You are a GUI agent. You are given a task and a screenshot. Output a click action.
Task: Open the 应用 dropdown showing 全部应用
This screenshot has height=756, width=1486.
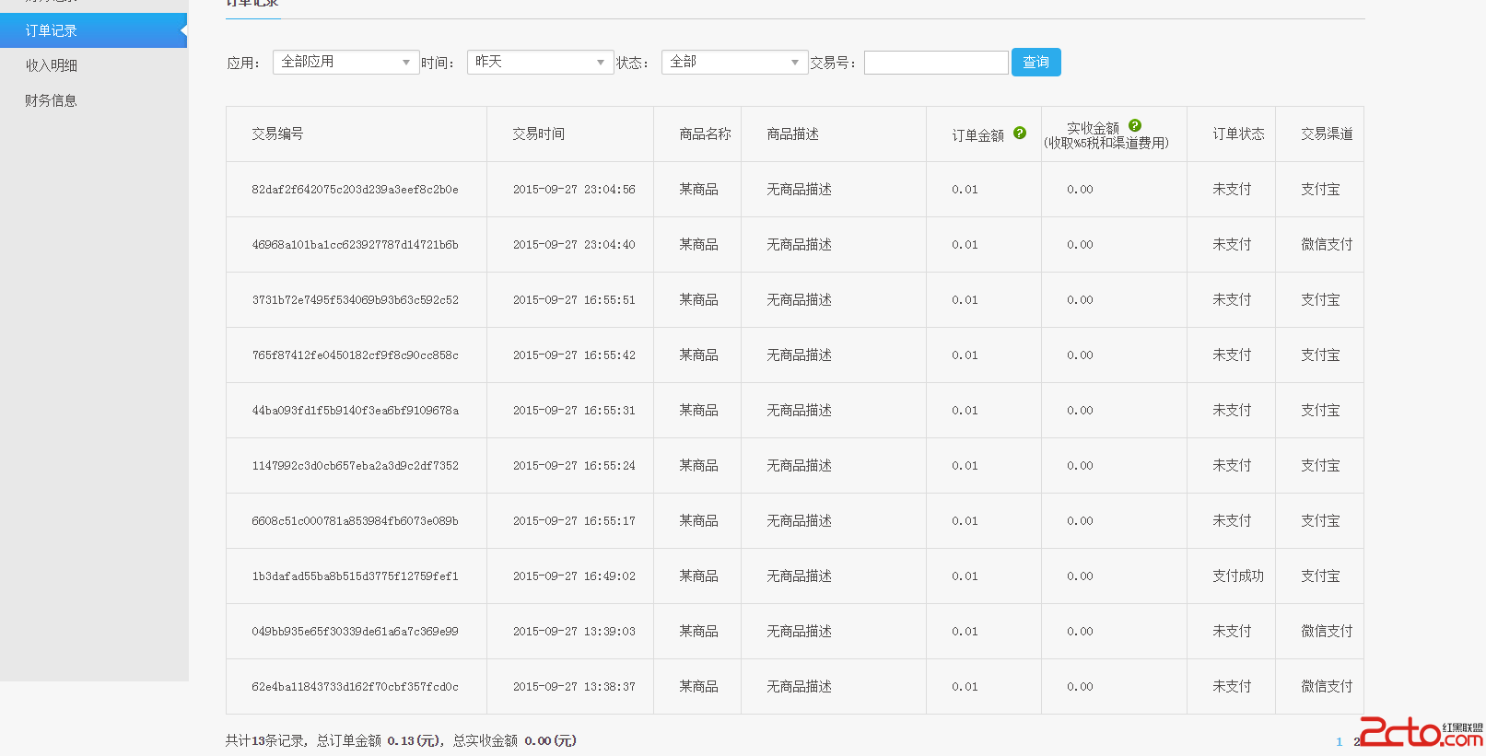coord(345,62)
